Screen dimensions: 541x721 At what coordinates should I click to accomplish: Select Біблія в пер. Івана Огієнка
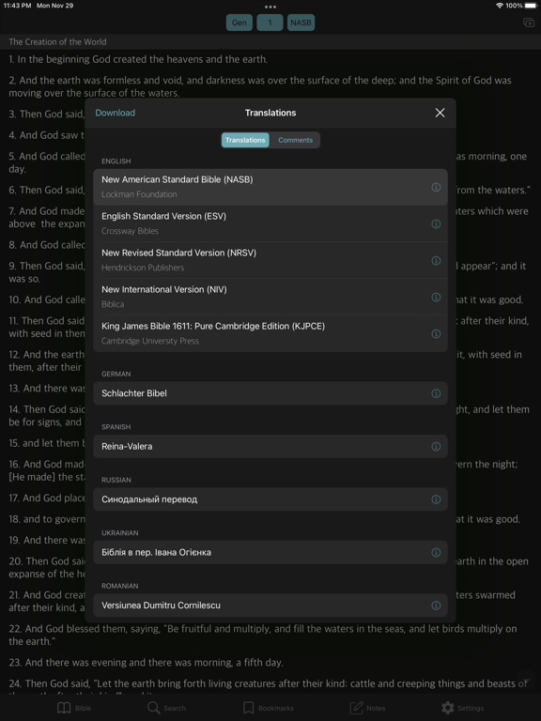click(x=270, y=552)
